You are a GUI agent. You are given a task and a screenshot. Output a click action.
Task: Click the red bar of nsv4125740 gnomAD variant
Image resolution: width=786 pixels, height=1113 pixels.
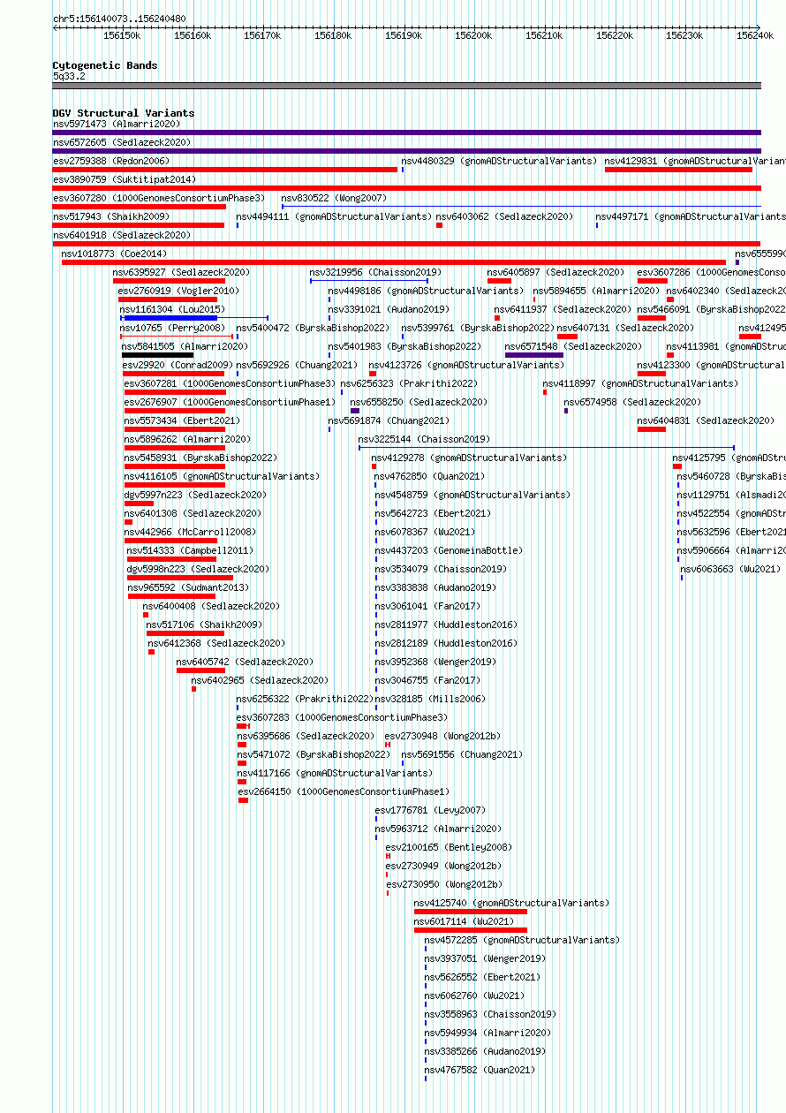click(x=471, y=912)
